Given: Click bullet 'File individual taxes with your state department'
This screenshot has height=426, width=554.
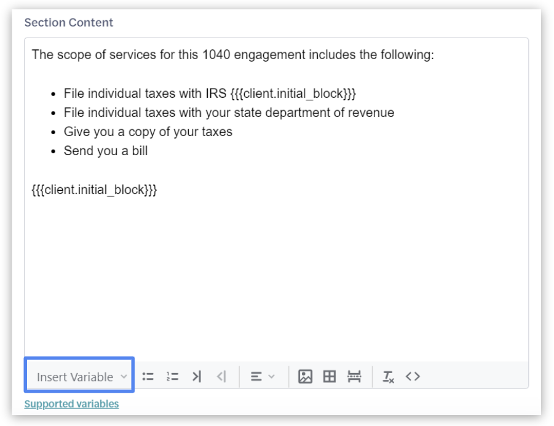Looking at the screenshot, I should point(229,113).
